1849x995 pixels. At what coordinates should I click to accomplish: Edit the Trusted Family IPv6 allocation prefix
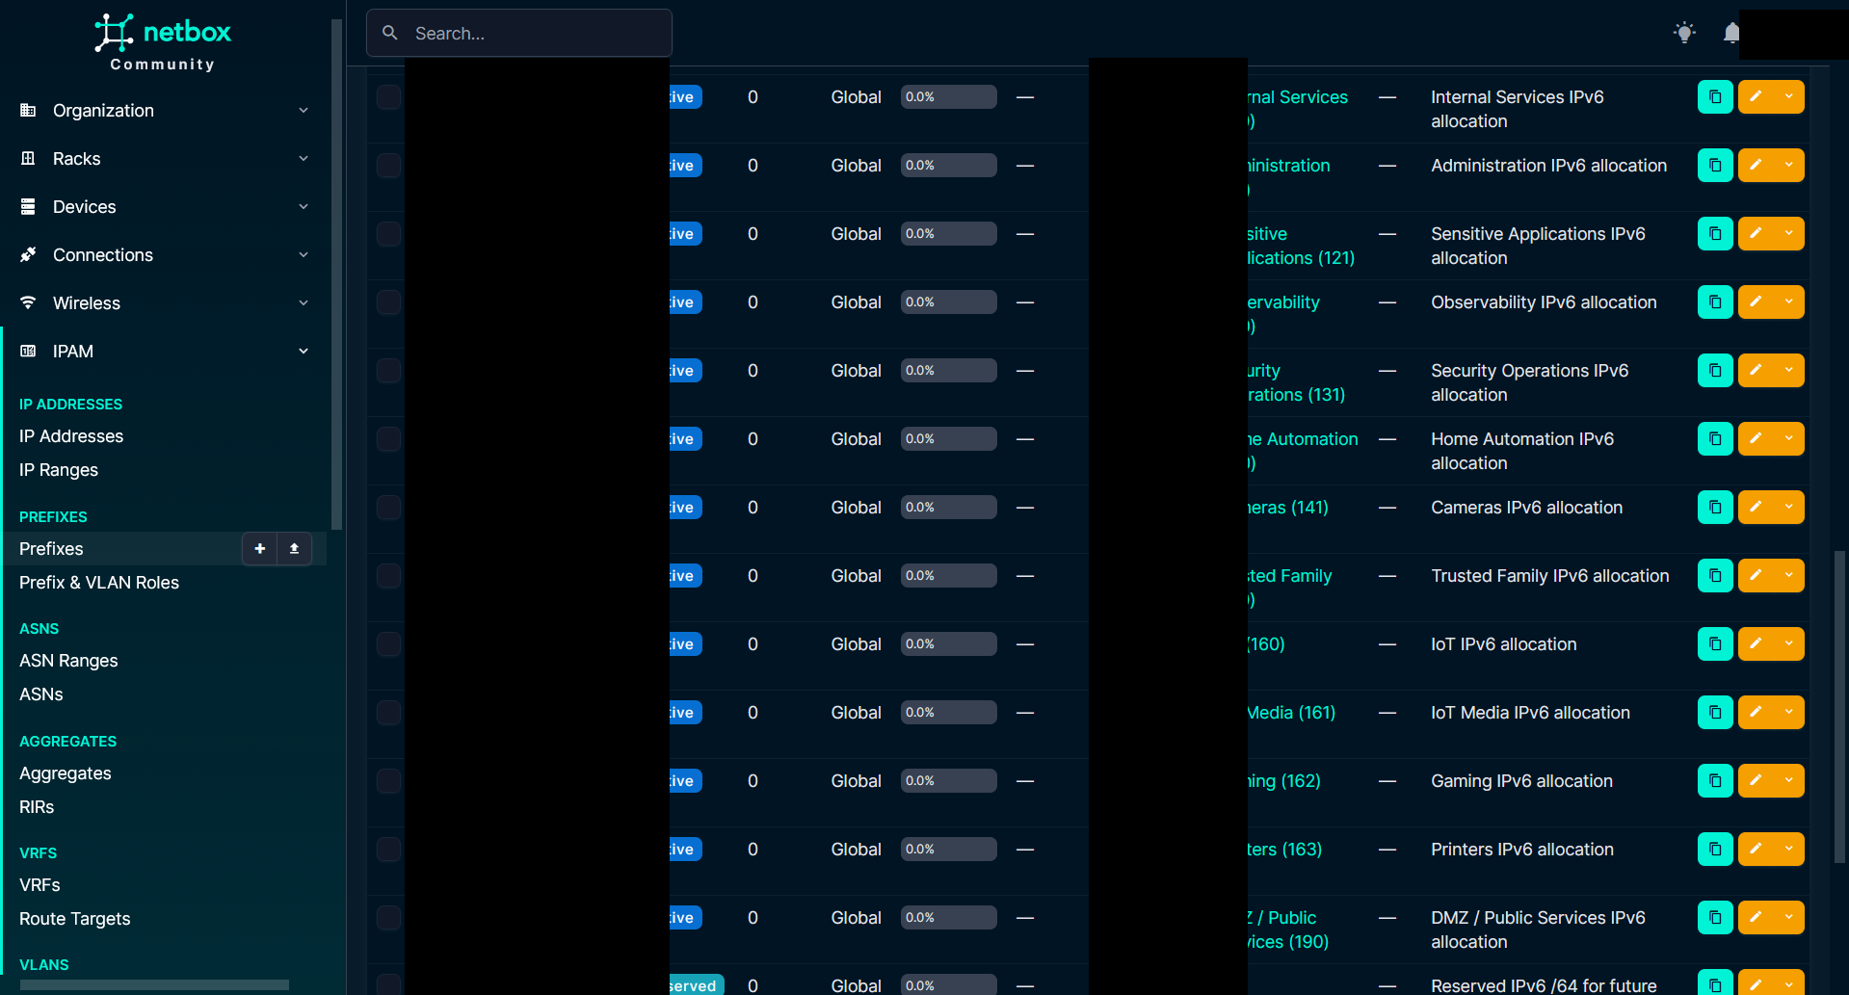point(1756,575)
